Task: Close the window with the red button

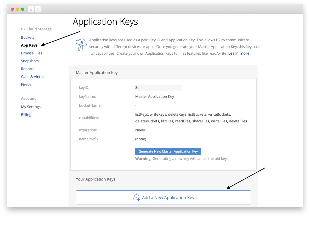Action: (12, 9)
